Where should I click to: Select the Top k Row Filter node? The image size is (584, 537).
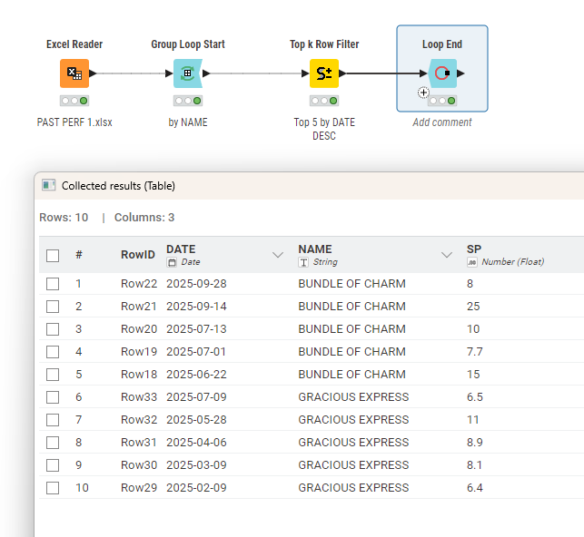(324, 73)
